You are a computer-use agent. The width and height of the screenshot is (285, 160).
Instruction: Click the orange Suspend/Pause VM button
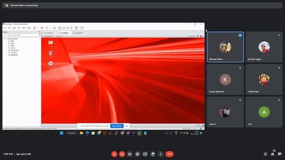(x=34, y=28)
